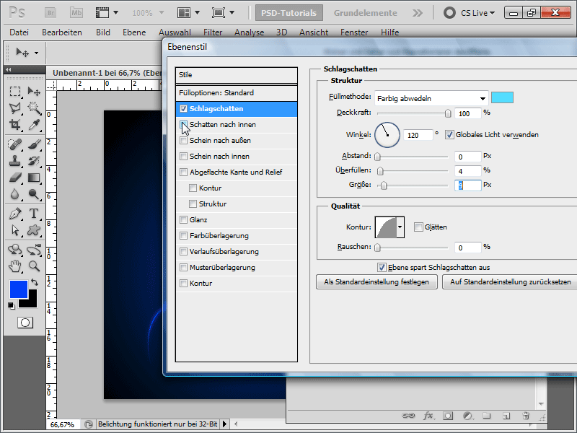Screen dimensions: 577x433
Task: Toggle Globales Licht verwenden checkbox
Action: (x=449, y=135)
